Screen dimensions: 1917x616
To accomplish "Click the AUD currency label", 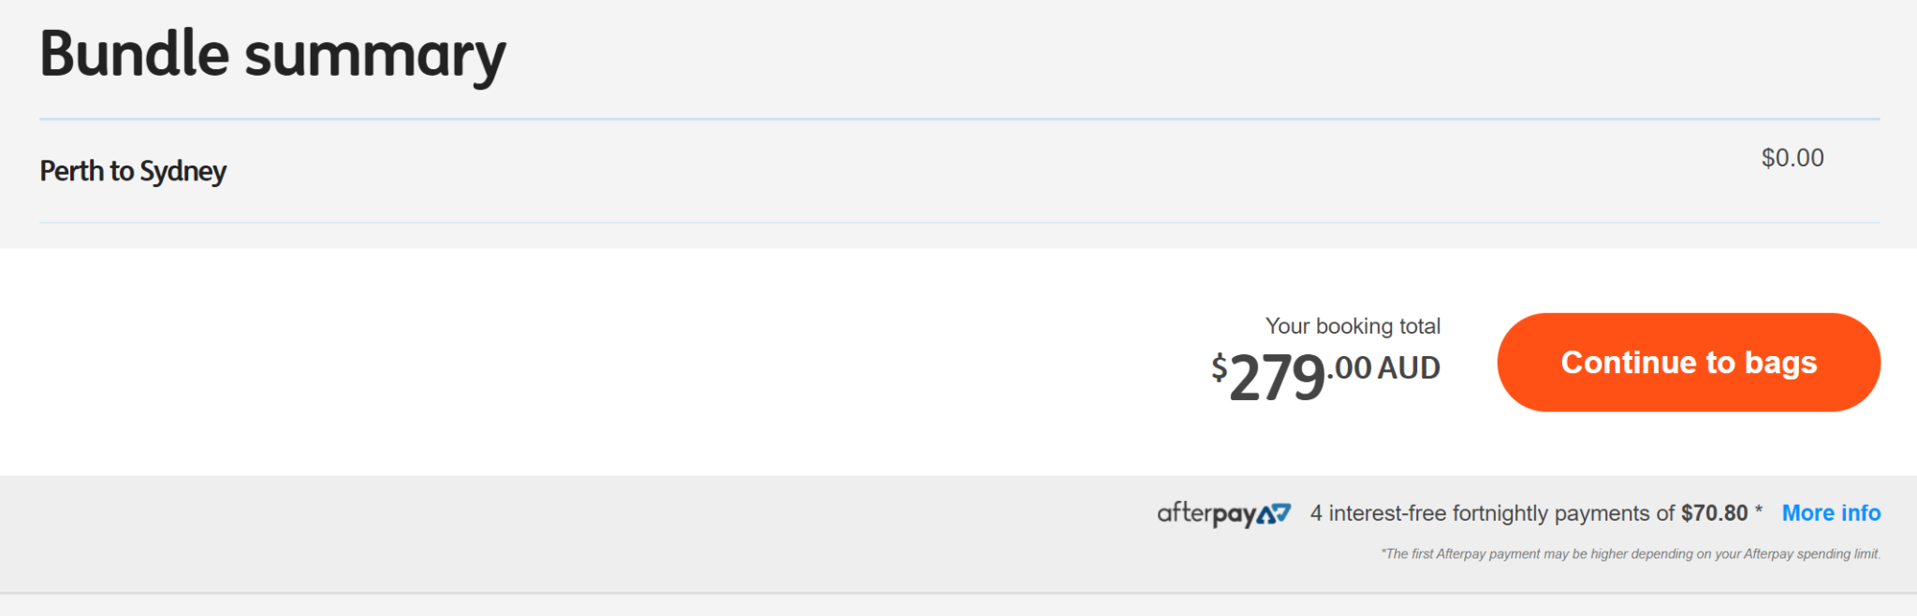I will (x=1408, y=368).
